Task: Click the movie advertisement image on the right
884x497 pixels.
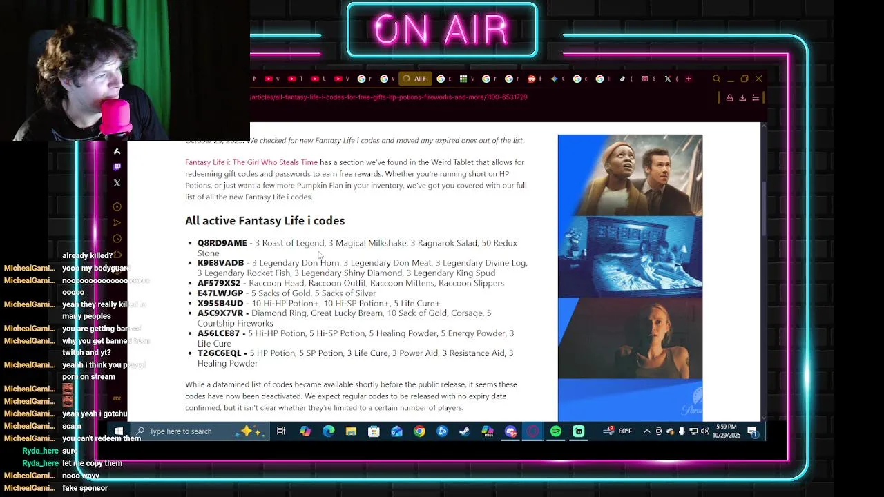Action: pyautogui.click(x=630, y=277)
